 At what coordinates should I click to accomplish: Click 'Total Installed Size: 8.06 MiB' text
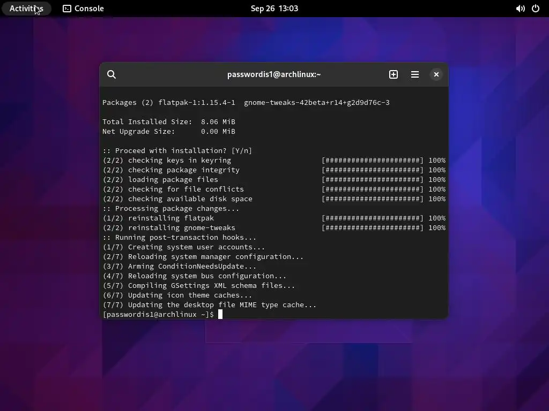[x=169, y=121]
